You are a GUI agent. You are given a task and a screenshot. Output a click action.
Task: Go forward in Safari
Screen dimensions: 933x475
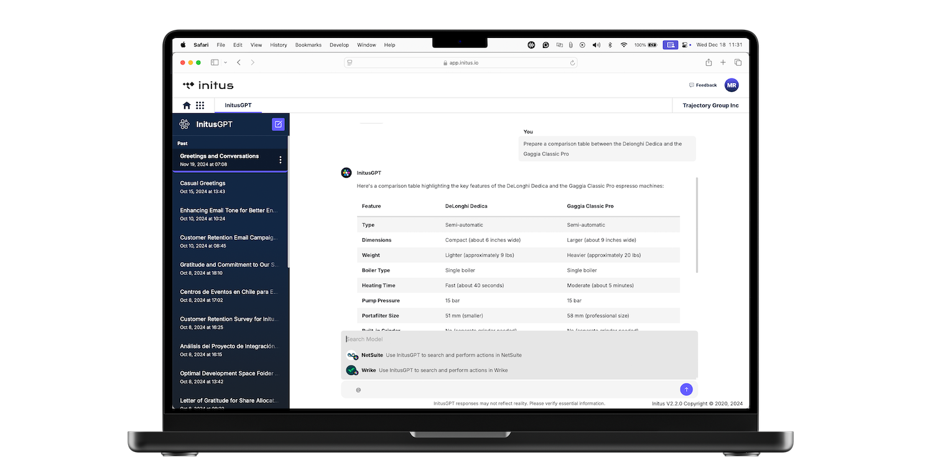click(253, 62)
